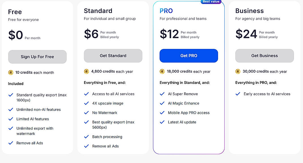
Task: Click the checkmark beside Mobile App PRO access
Action: pos(162,112)
